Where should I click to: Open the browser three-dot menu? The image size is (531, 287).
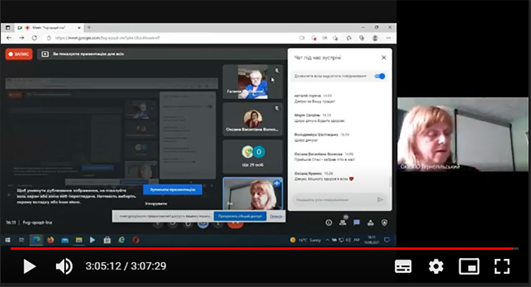click(x=389, y=38)
